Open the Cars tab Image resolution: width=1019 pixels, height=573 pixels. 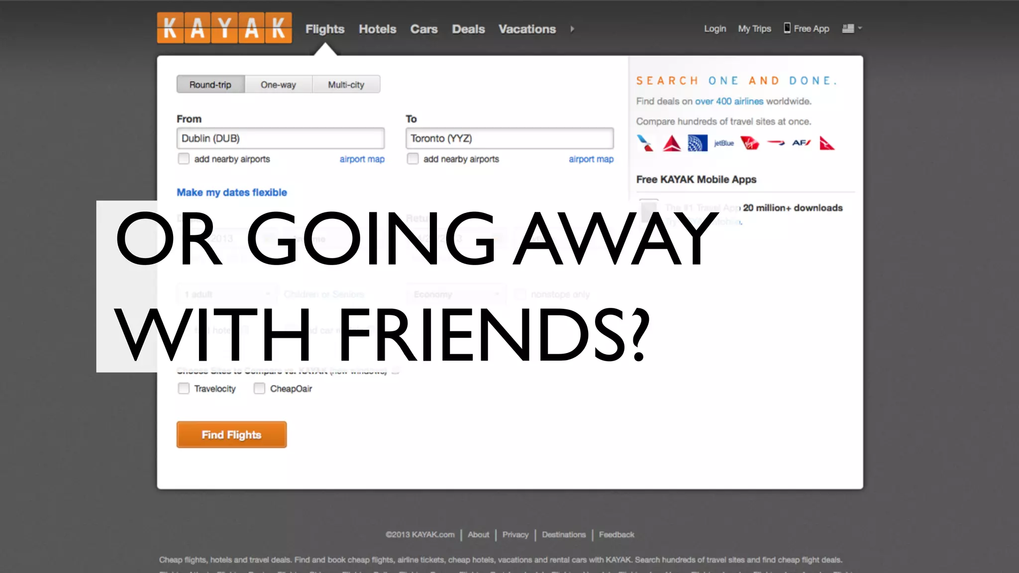click(x=424, y=29)
